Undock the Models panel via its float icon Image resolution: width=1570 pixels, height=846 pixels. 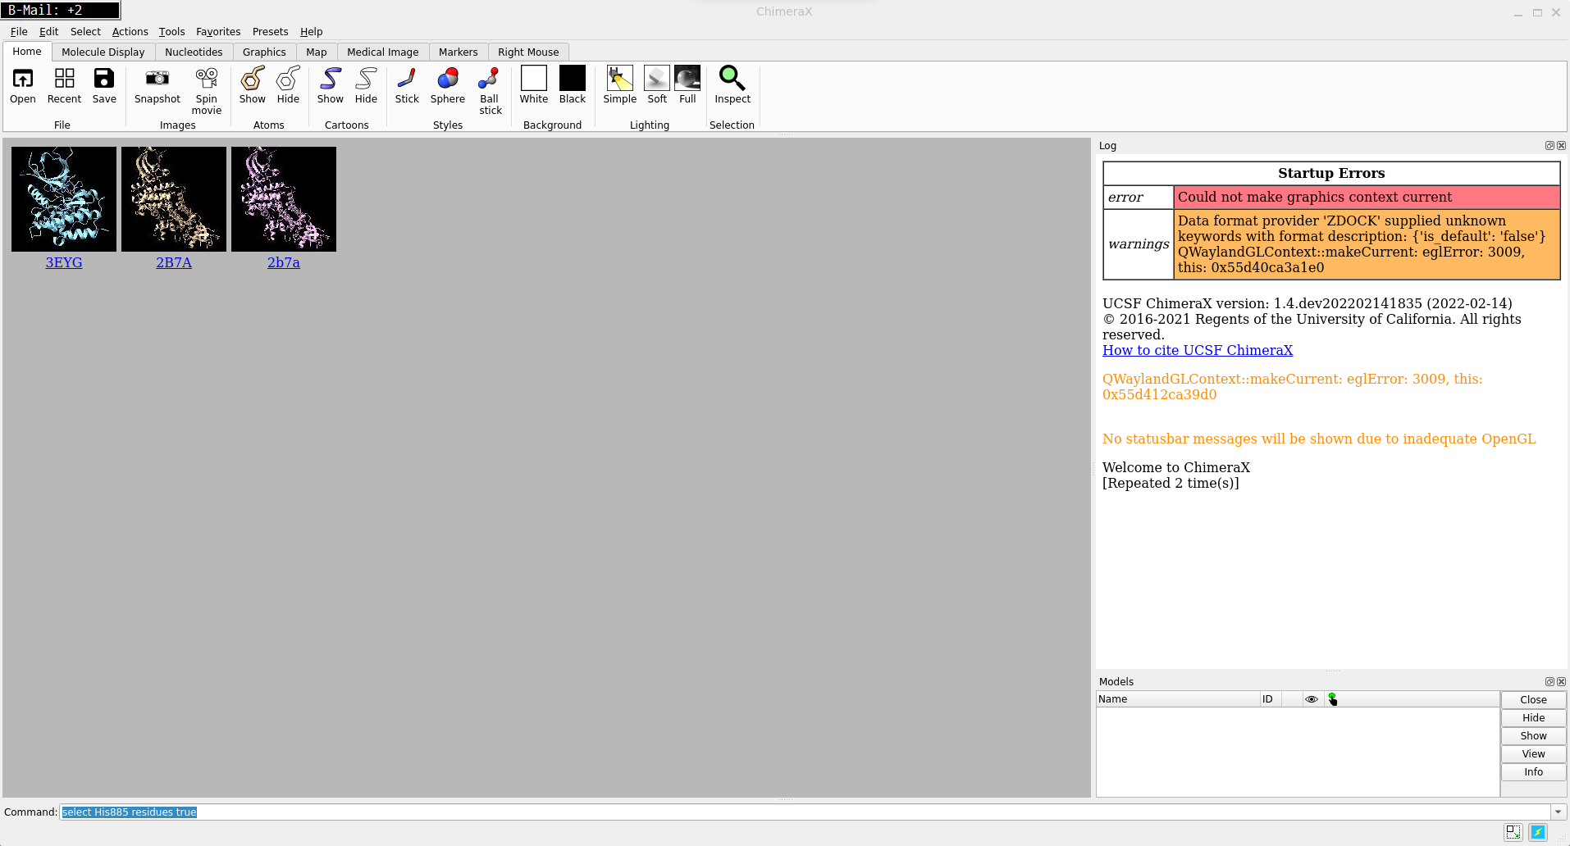[x=1549, y=681]
